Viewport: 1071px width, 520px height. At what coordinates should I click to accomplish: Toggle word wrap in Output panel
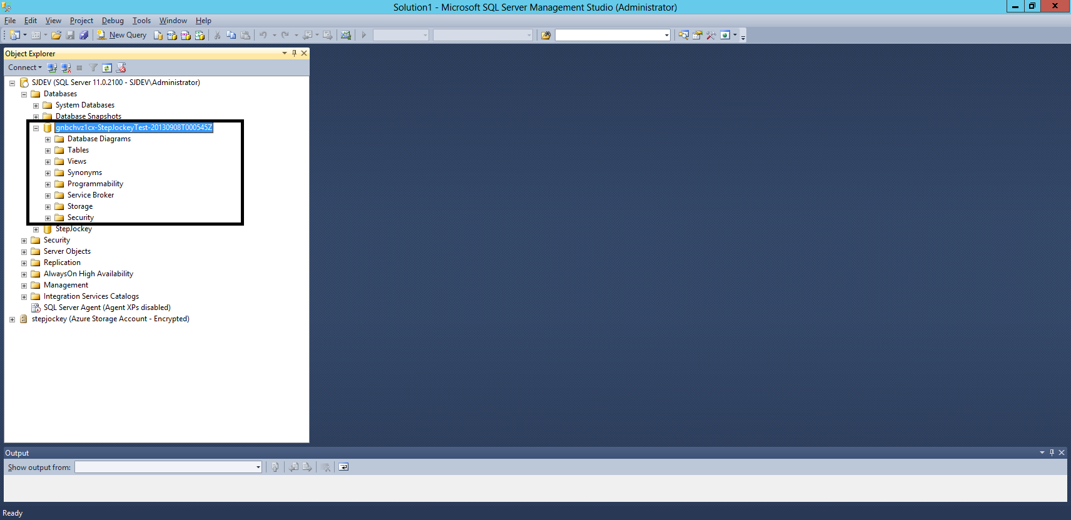343,467
